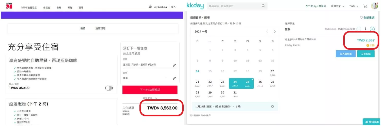Click the 立即訂購 button
The height and width of the screenshot is (126, 381).
click(366, 54)
